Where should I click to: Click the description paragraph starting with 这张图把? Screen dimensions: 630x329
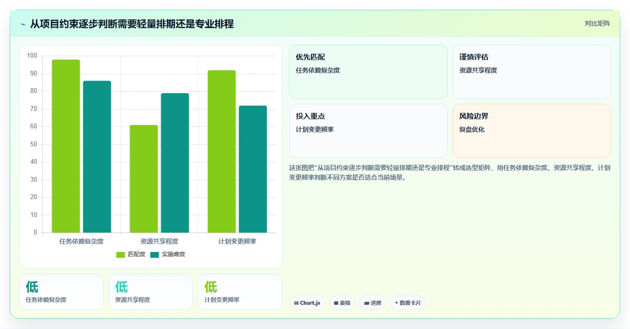pyautogui.click(x=450, y=172)
